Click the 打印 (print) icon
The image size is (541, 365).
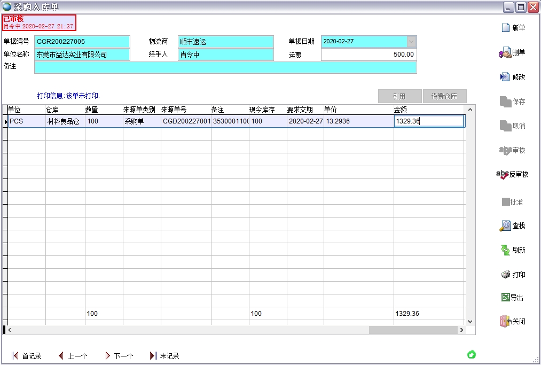point(505,275)
